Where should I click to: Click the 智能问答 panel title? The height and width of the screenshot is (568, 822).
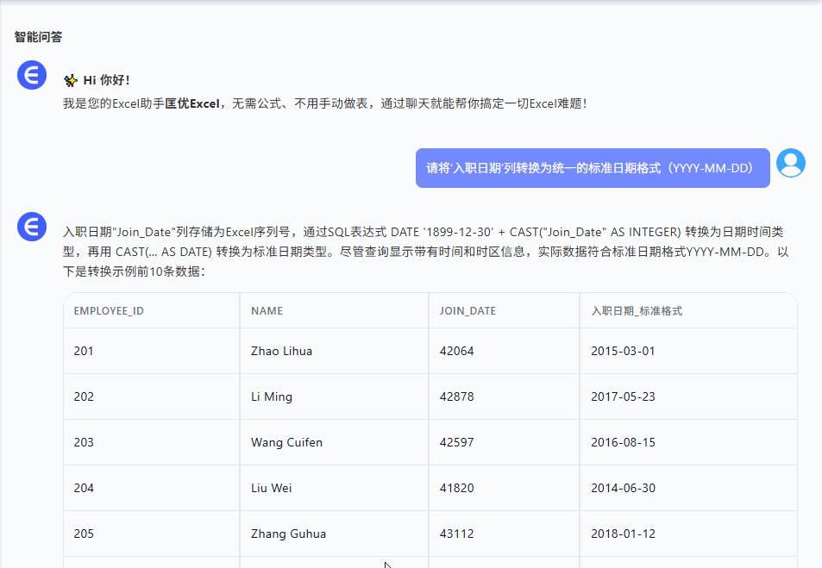point(38,37)
